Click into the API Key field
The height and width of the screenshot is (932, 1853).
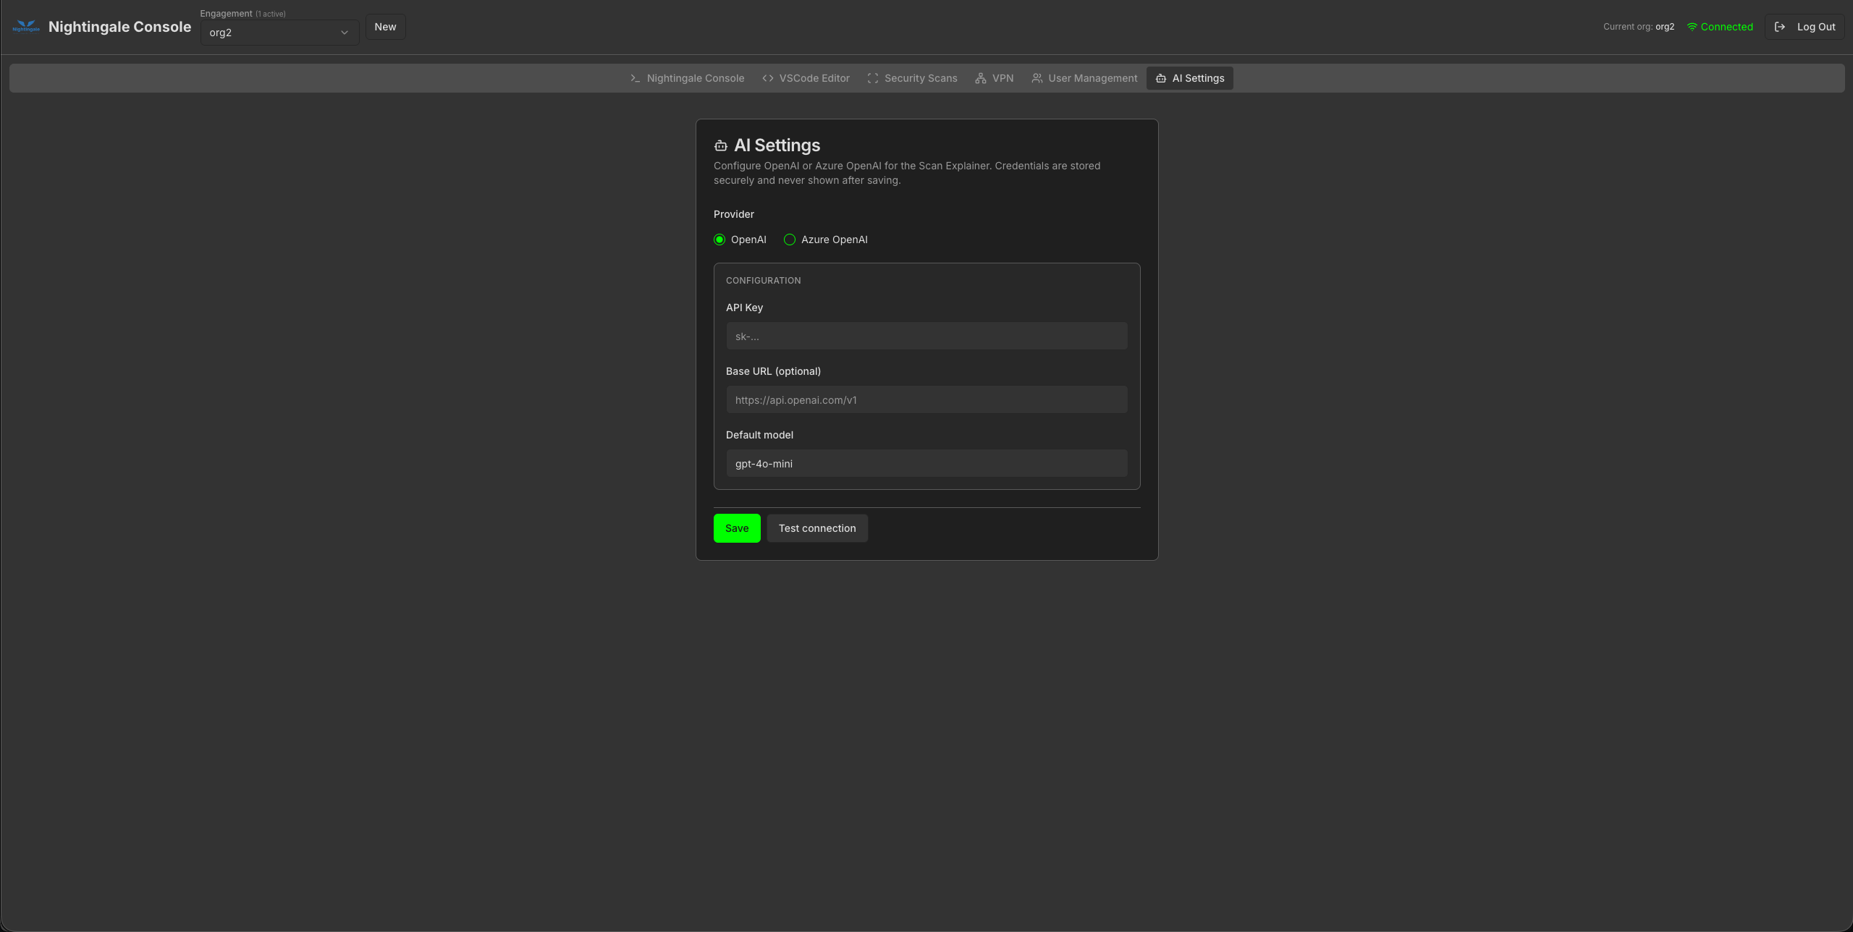tap(926, 336)
